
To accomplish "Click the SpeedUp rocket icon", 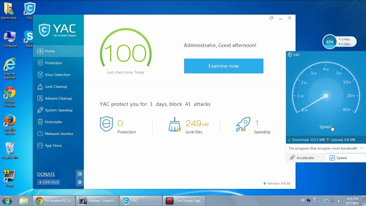I will pyautogui.click(x=243, y=124).
